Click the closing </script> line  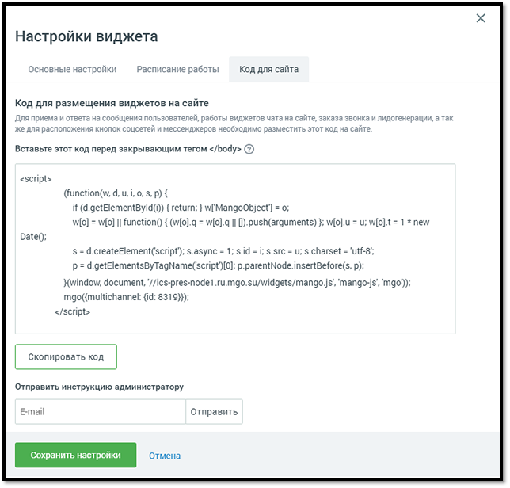[x=73, y=311]
